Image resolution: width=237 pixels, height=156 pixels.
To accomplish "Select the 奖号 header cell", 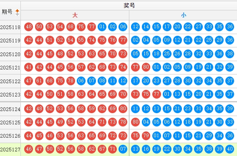I will click(x=129, y=5).
